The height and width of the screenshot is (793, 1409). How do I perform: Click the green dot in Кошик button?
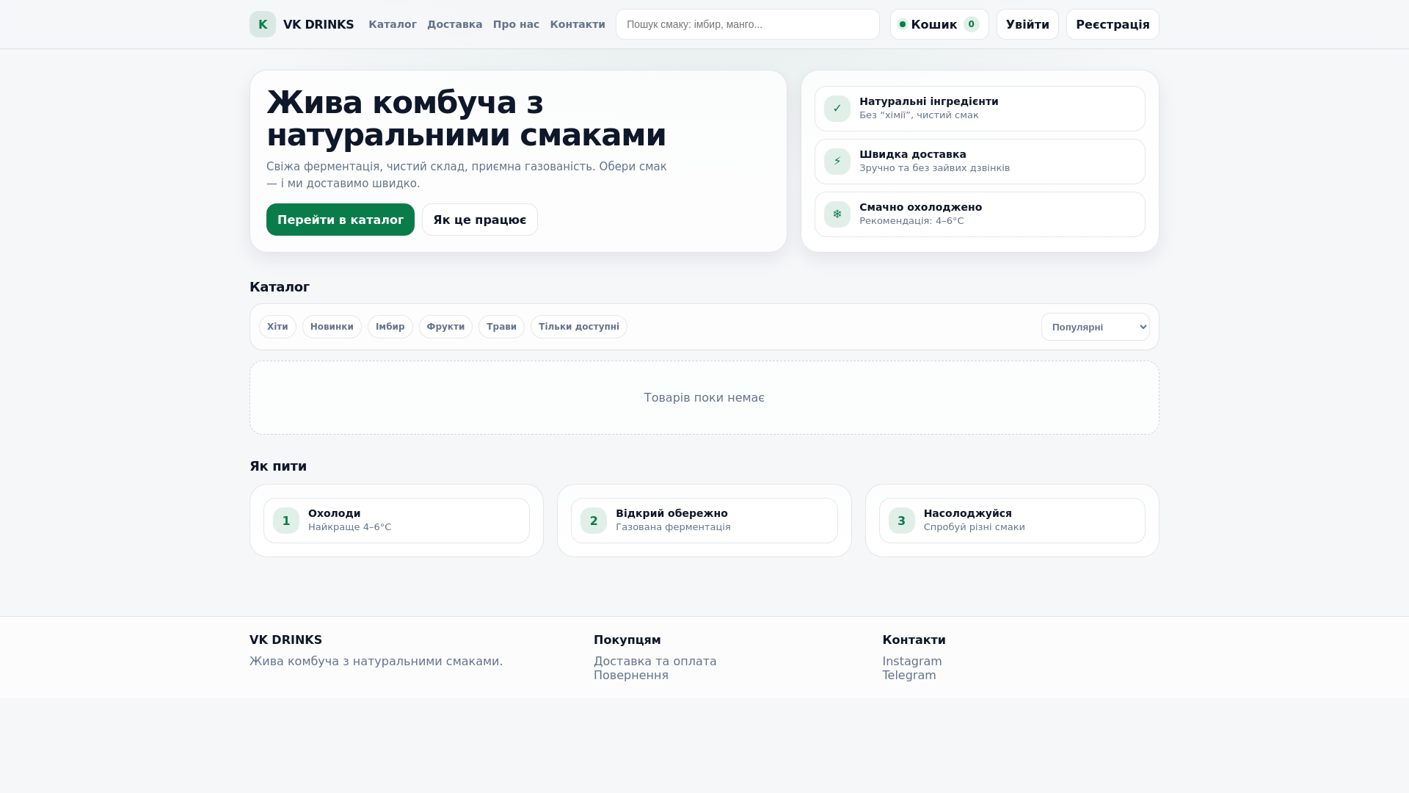pos(903,24)
